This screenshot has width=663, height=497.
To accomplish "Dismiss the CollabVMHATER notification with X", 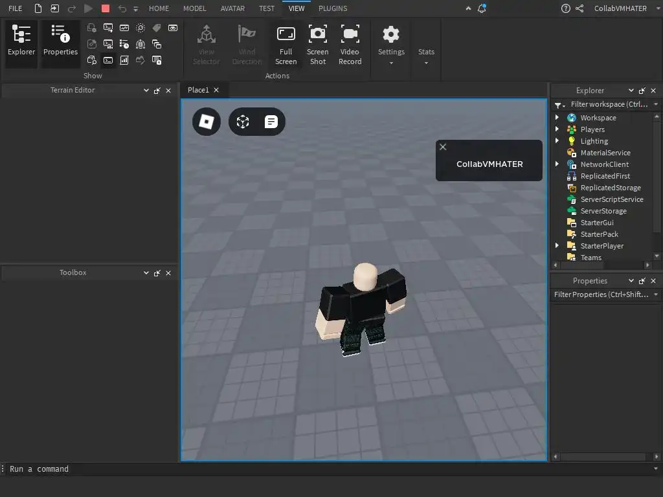I will coord(443,147).
